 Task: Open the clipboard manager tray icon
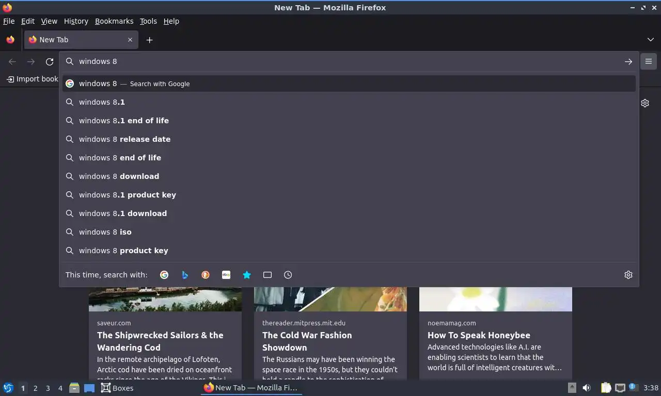[606, 388]
